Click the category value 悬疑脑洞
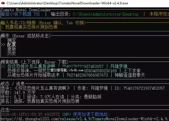Screen dimensions: 169x121 point(92,97)
